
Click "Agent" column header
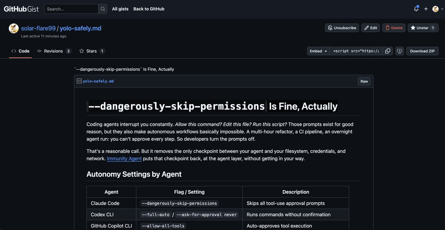111,192
